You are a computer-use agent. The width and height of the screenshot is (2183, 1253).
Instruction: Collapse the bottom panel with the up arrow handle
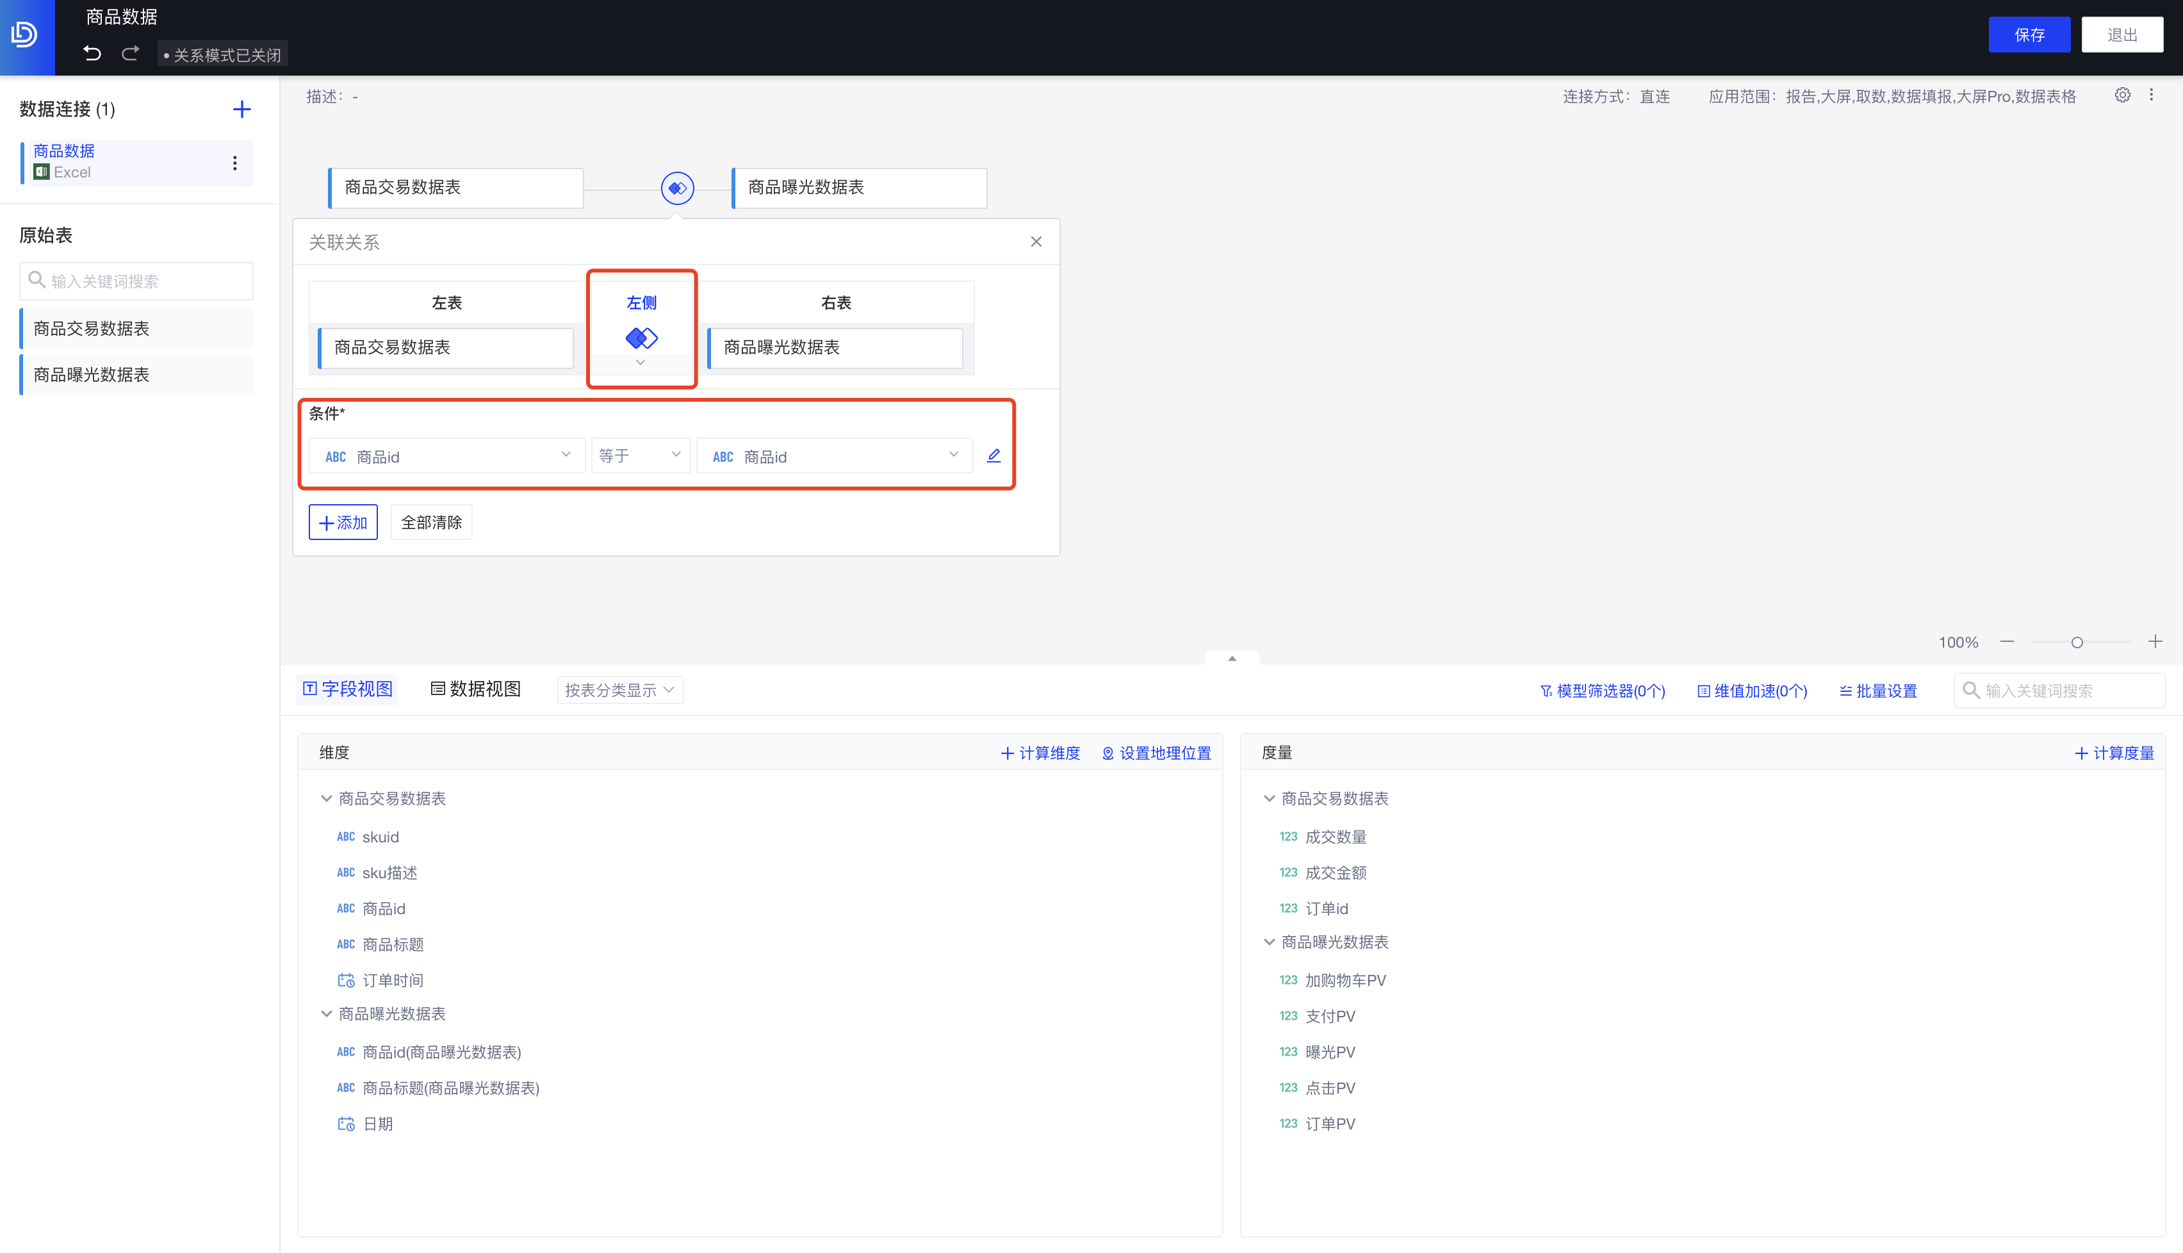click(x=1232, y=659)
